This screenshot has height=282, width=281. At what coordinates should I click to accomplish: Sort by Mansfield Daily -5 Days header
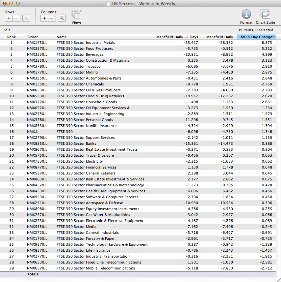point(177,37)
